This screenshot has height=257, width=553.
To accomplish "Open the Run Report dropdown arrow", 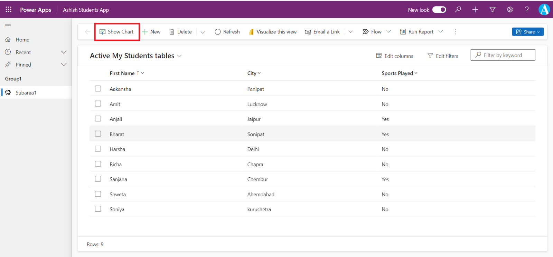I will click(x=441, y=32).
